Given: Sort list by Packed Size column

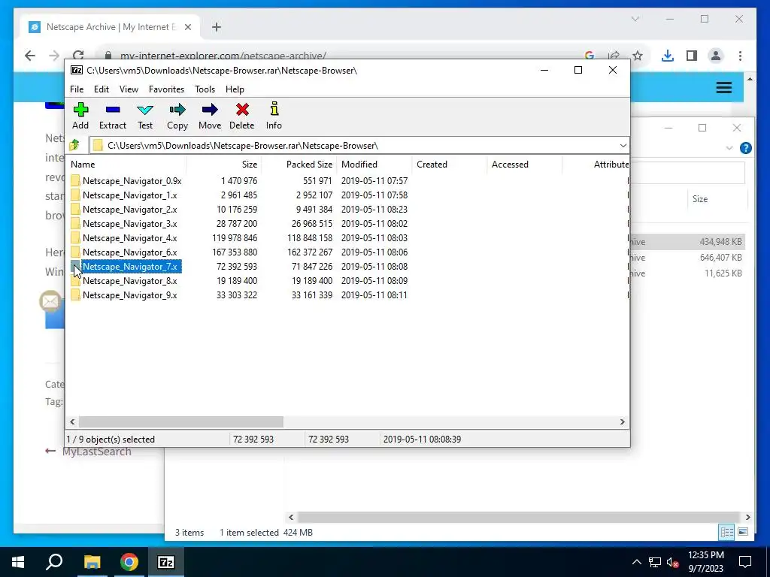Looking at the screenshot, I should click(299, 165).
